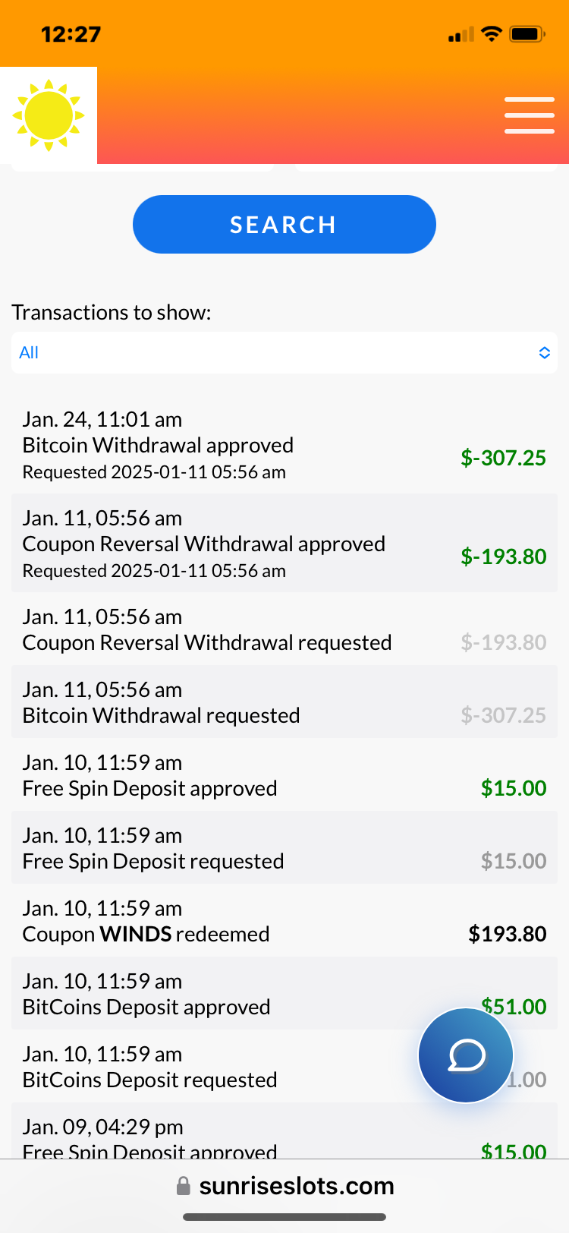Screen dimensions: 569x1233
Task: Tap the Wi-Fi status icon
Action: (x=492, y=34)
